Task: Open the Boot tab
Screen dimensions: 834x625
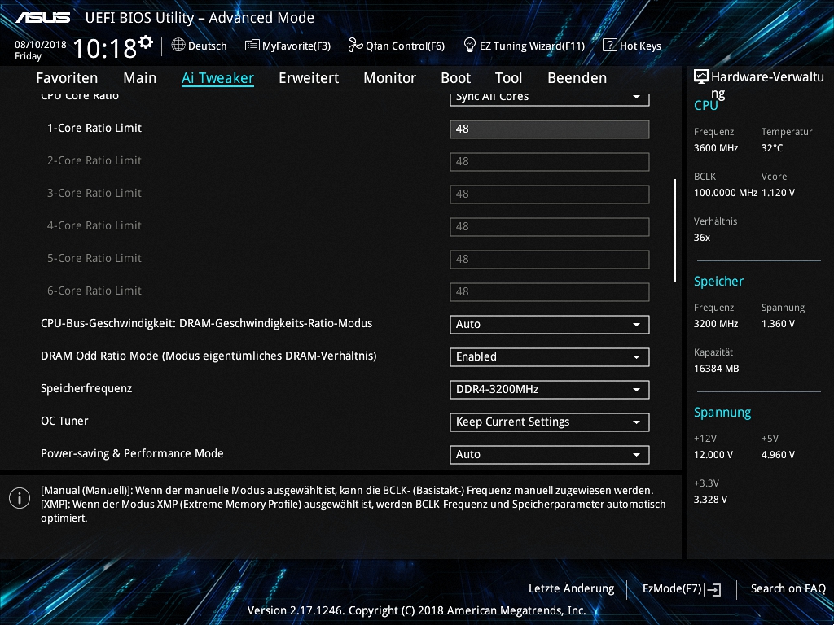Action: pyautogui.click(x=456, y=77)
